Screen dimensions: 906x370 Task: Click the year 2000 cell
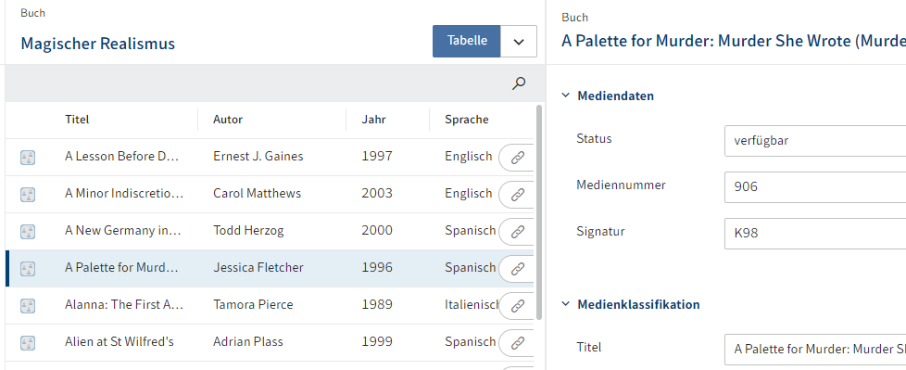377,231
